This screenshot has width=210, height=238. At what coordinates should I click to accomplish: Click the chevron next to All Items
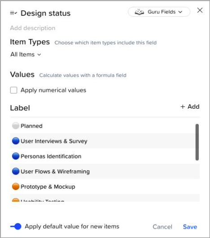tap(39, 55)
